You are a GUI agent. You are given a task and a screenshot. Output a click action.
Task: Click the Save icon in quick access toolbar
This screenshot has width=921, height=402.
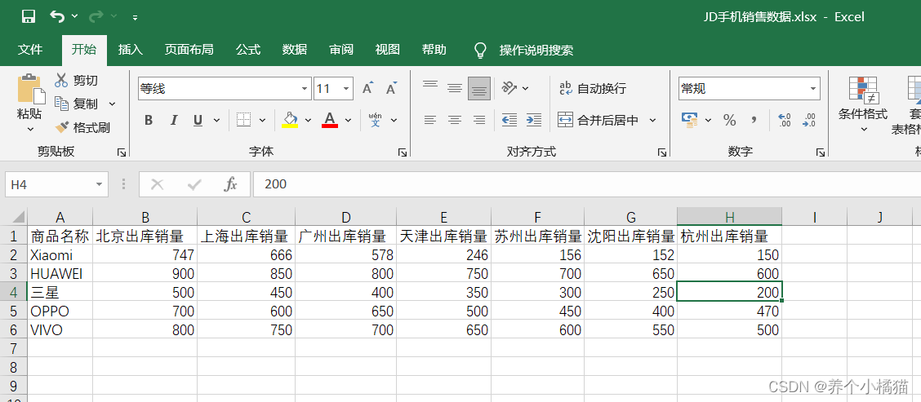[28, 16]
